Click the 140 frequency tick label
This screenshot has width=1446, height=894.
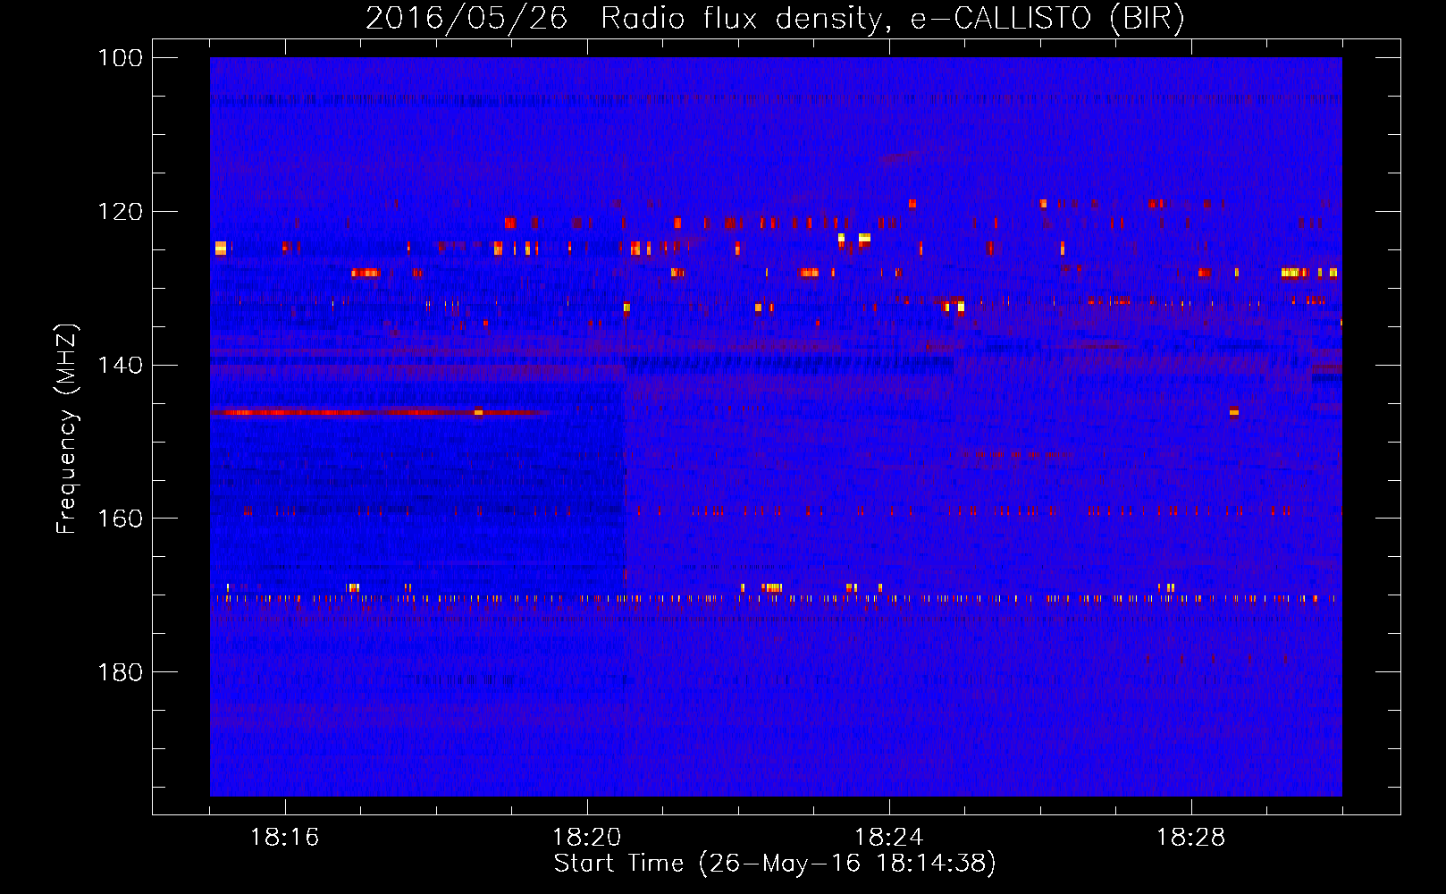(x=120, y=365)
